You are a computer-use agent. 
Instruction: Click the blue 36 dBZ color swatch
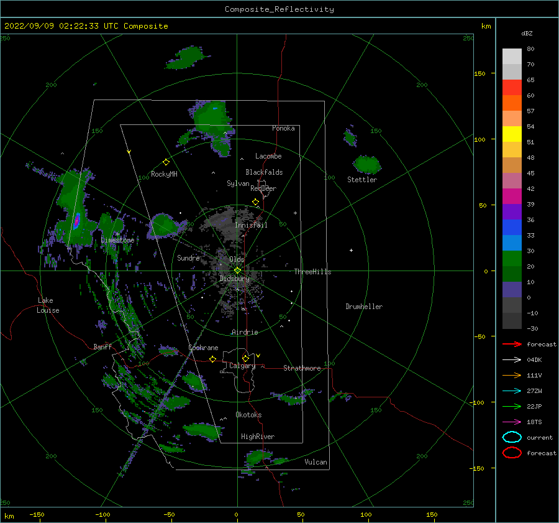(x=512, y=227)
